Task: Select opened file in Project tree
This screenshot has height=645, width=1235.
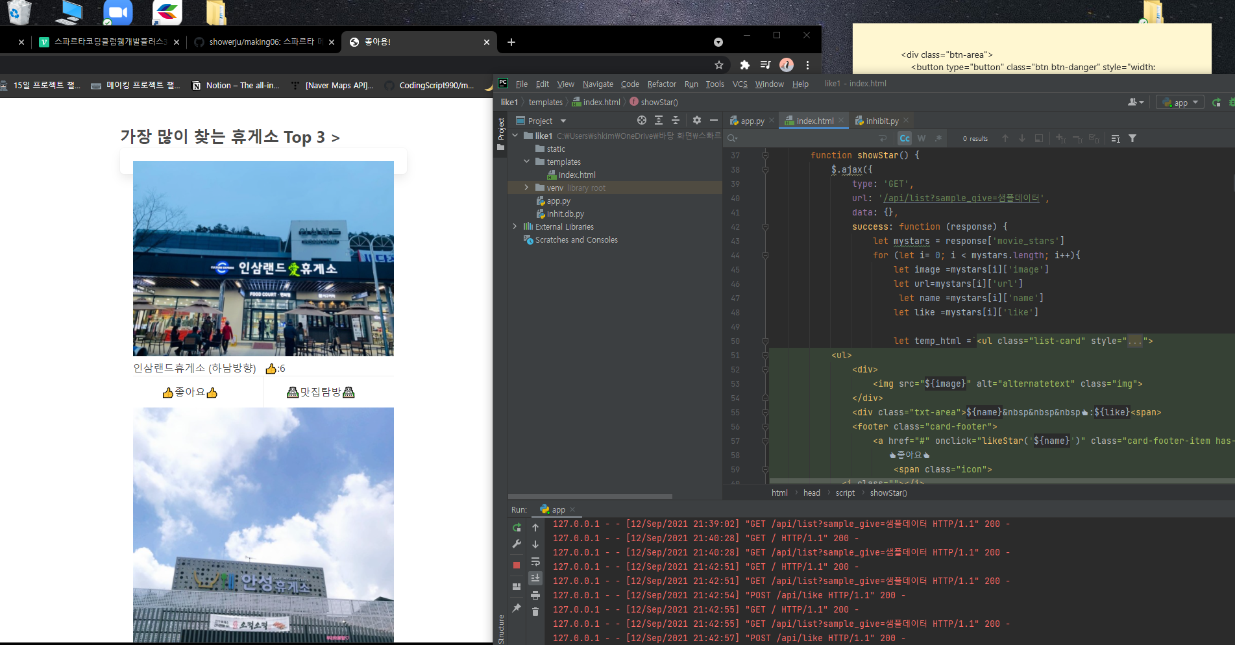Action: (642, 120)
